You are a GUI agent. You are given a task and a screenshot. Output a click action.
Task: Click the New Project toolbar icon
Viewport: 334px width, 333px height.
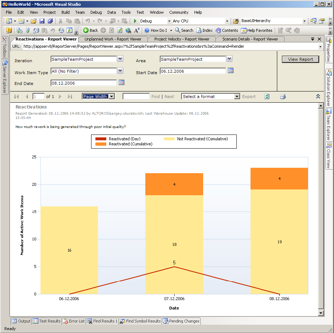pyautogui.click(x=9, y=21)
